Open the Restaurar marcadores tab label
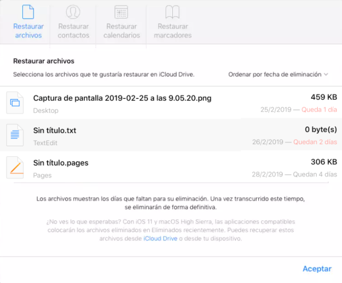This screenshot has height=283, width=342. tap(173, 31)
